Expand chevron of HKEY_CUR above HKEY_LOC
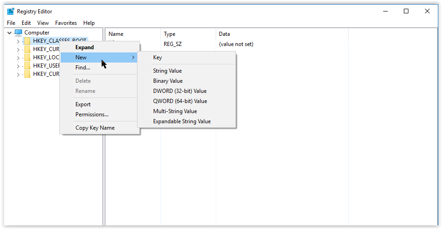Image resolution: width=442 pixels, height=229 pixels. [x=18, y=50]
